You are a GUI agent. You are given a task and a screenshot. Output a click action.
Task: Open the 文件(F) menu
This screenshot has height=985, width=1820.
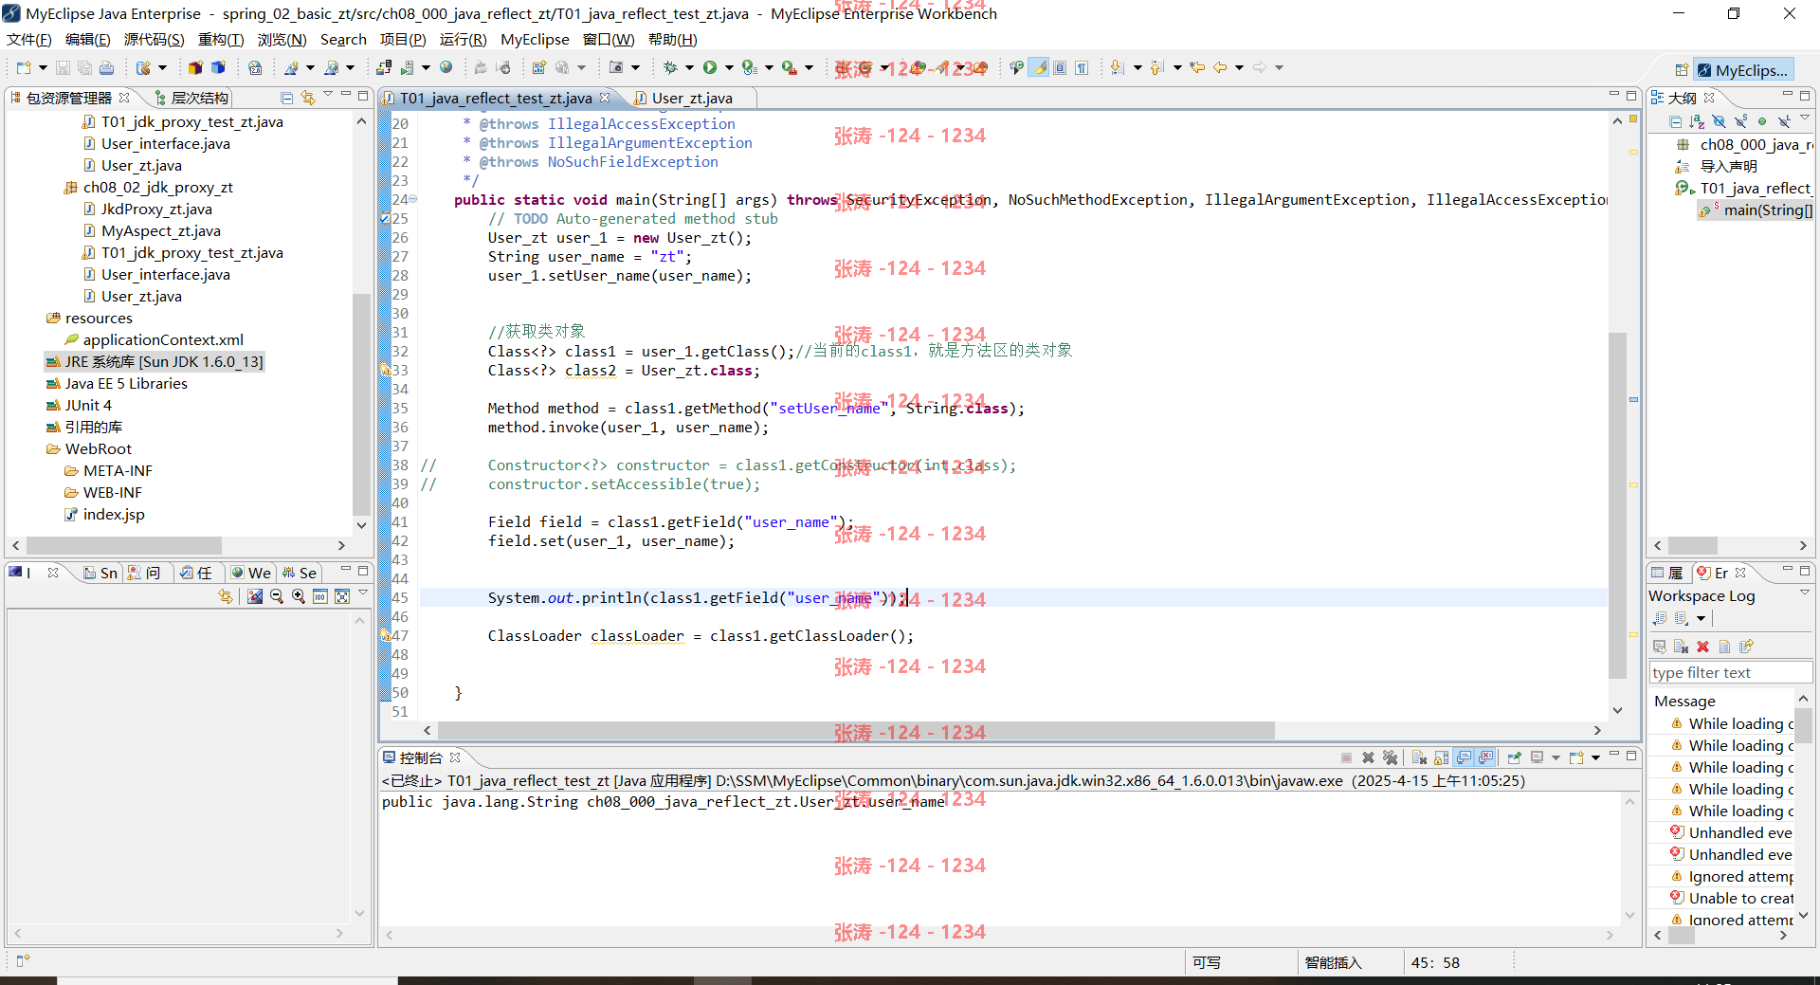pyautogui.click(x=29, y=39)
